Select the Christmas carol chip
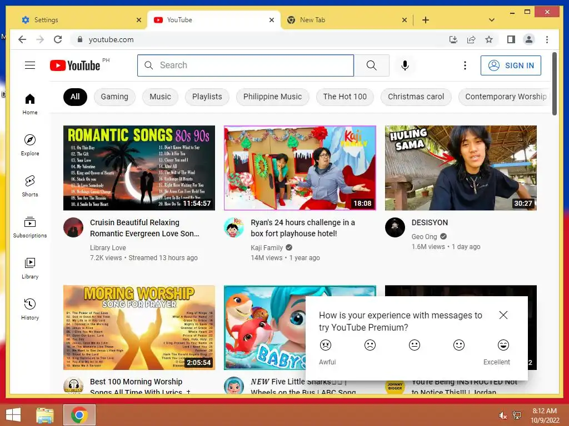Screen dimensions: 569x426 416,97
